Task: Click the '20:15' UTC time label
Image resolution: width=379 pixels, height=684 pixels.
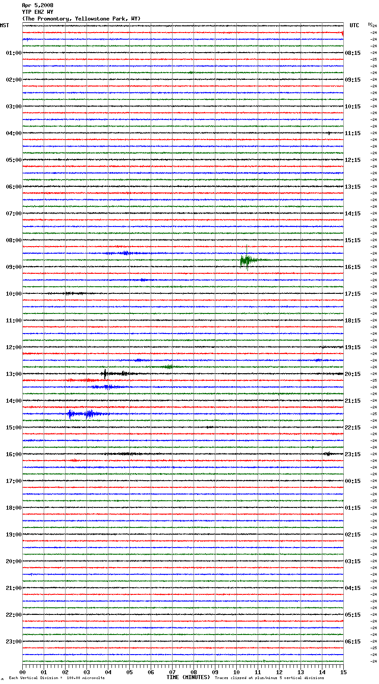Action: tap(353, 374)
